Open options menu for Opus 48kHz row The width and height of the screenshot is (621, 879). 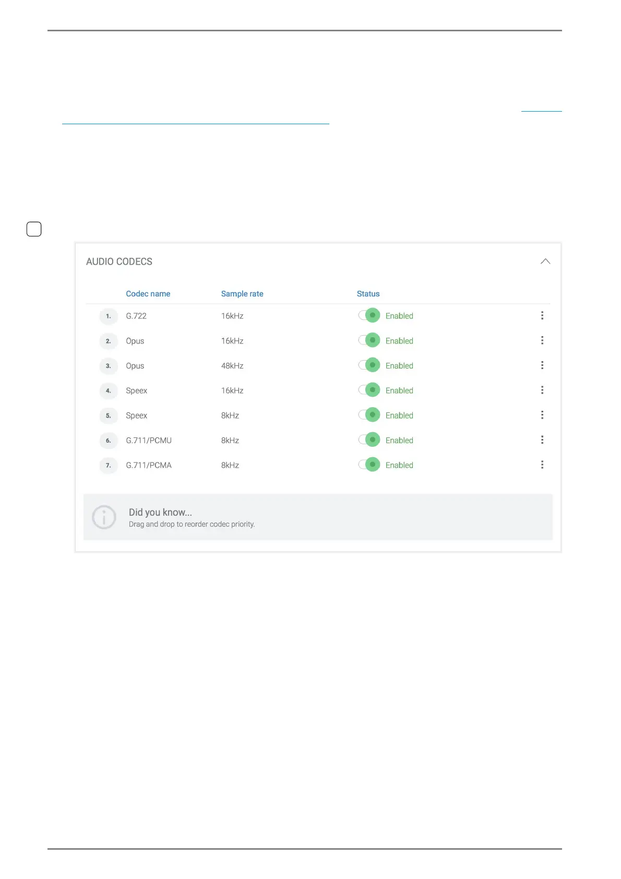tap(542, 365)
